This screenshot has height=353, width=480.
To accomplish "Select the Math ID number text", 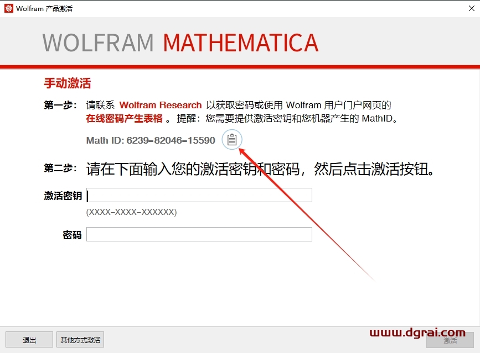I will 171,140.
